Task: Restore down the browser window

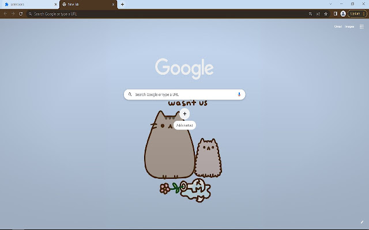Action: point(352,4)
